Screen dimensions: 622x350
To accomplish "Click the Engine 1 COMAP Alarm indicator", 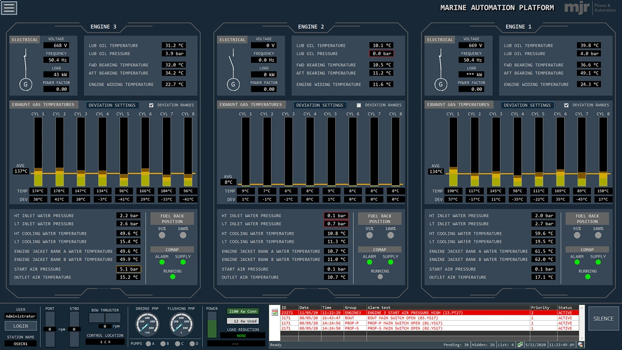I will tap(577, 262).
